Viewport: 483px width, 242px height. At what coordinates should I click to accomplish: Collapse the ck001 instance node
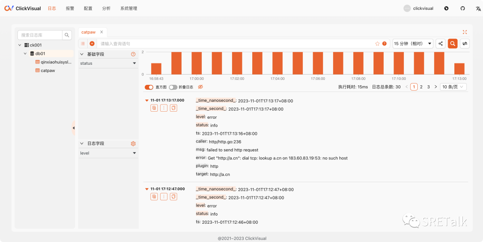tap(20, 45)
